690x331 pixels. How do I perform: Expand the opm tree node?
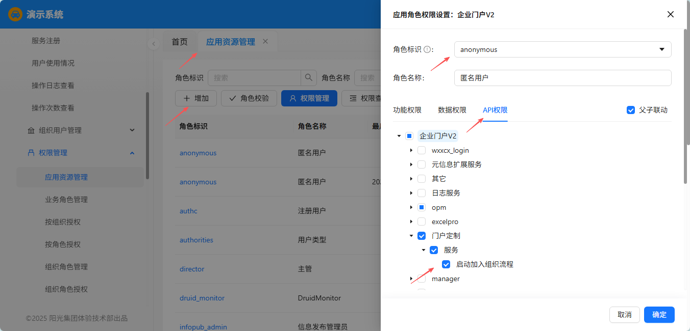tap(411, 207)
